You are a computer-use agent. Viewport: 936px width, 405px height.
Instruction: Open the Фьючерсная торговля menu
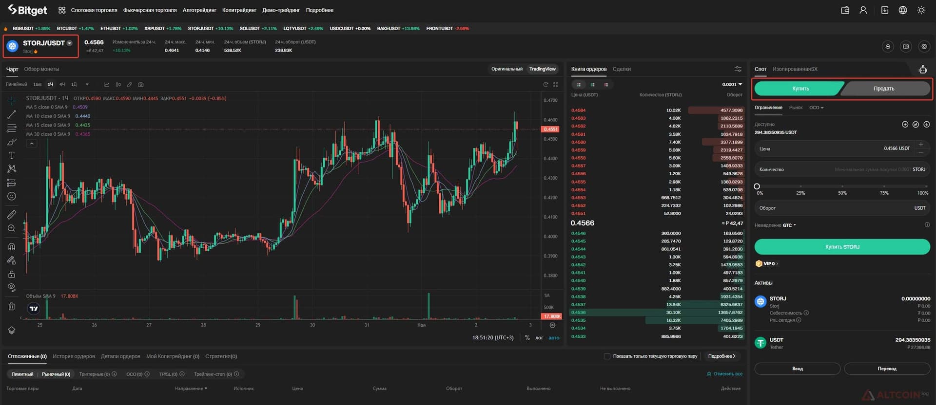tap(150, 10)
